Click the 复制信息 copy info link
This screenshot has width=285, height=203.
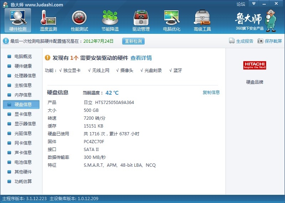click(x=211, y=93)
